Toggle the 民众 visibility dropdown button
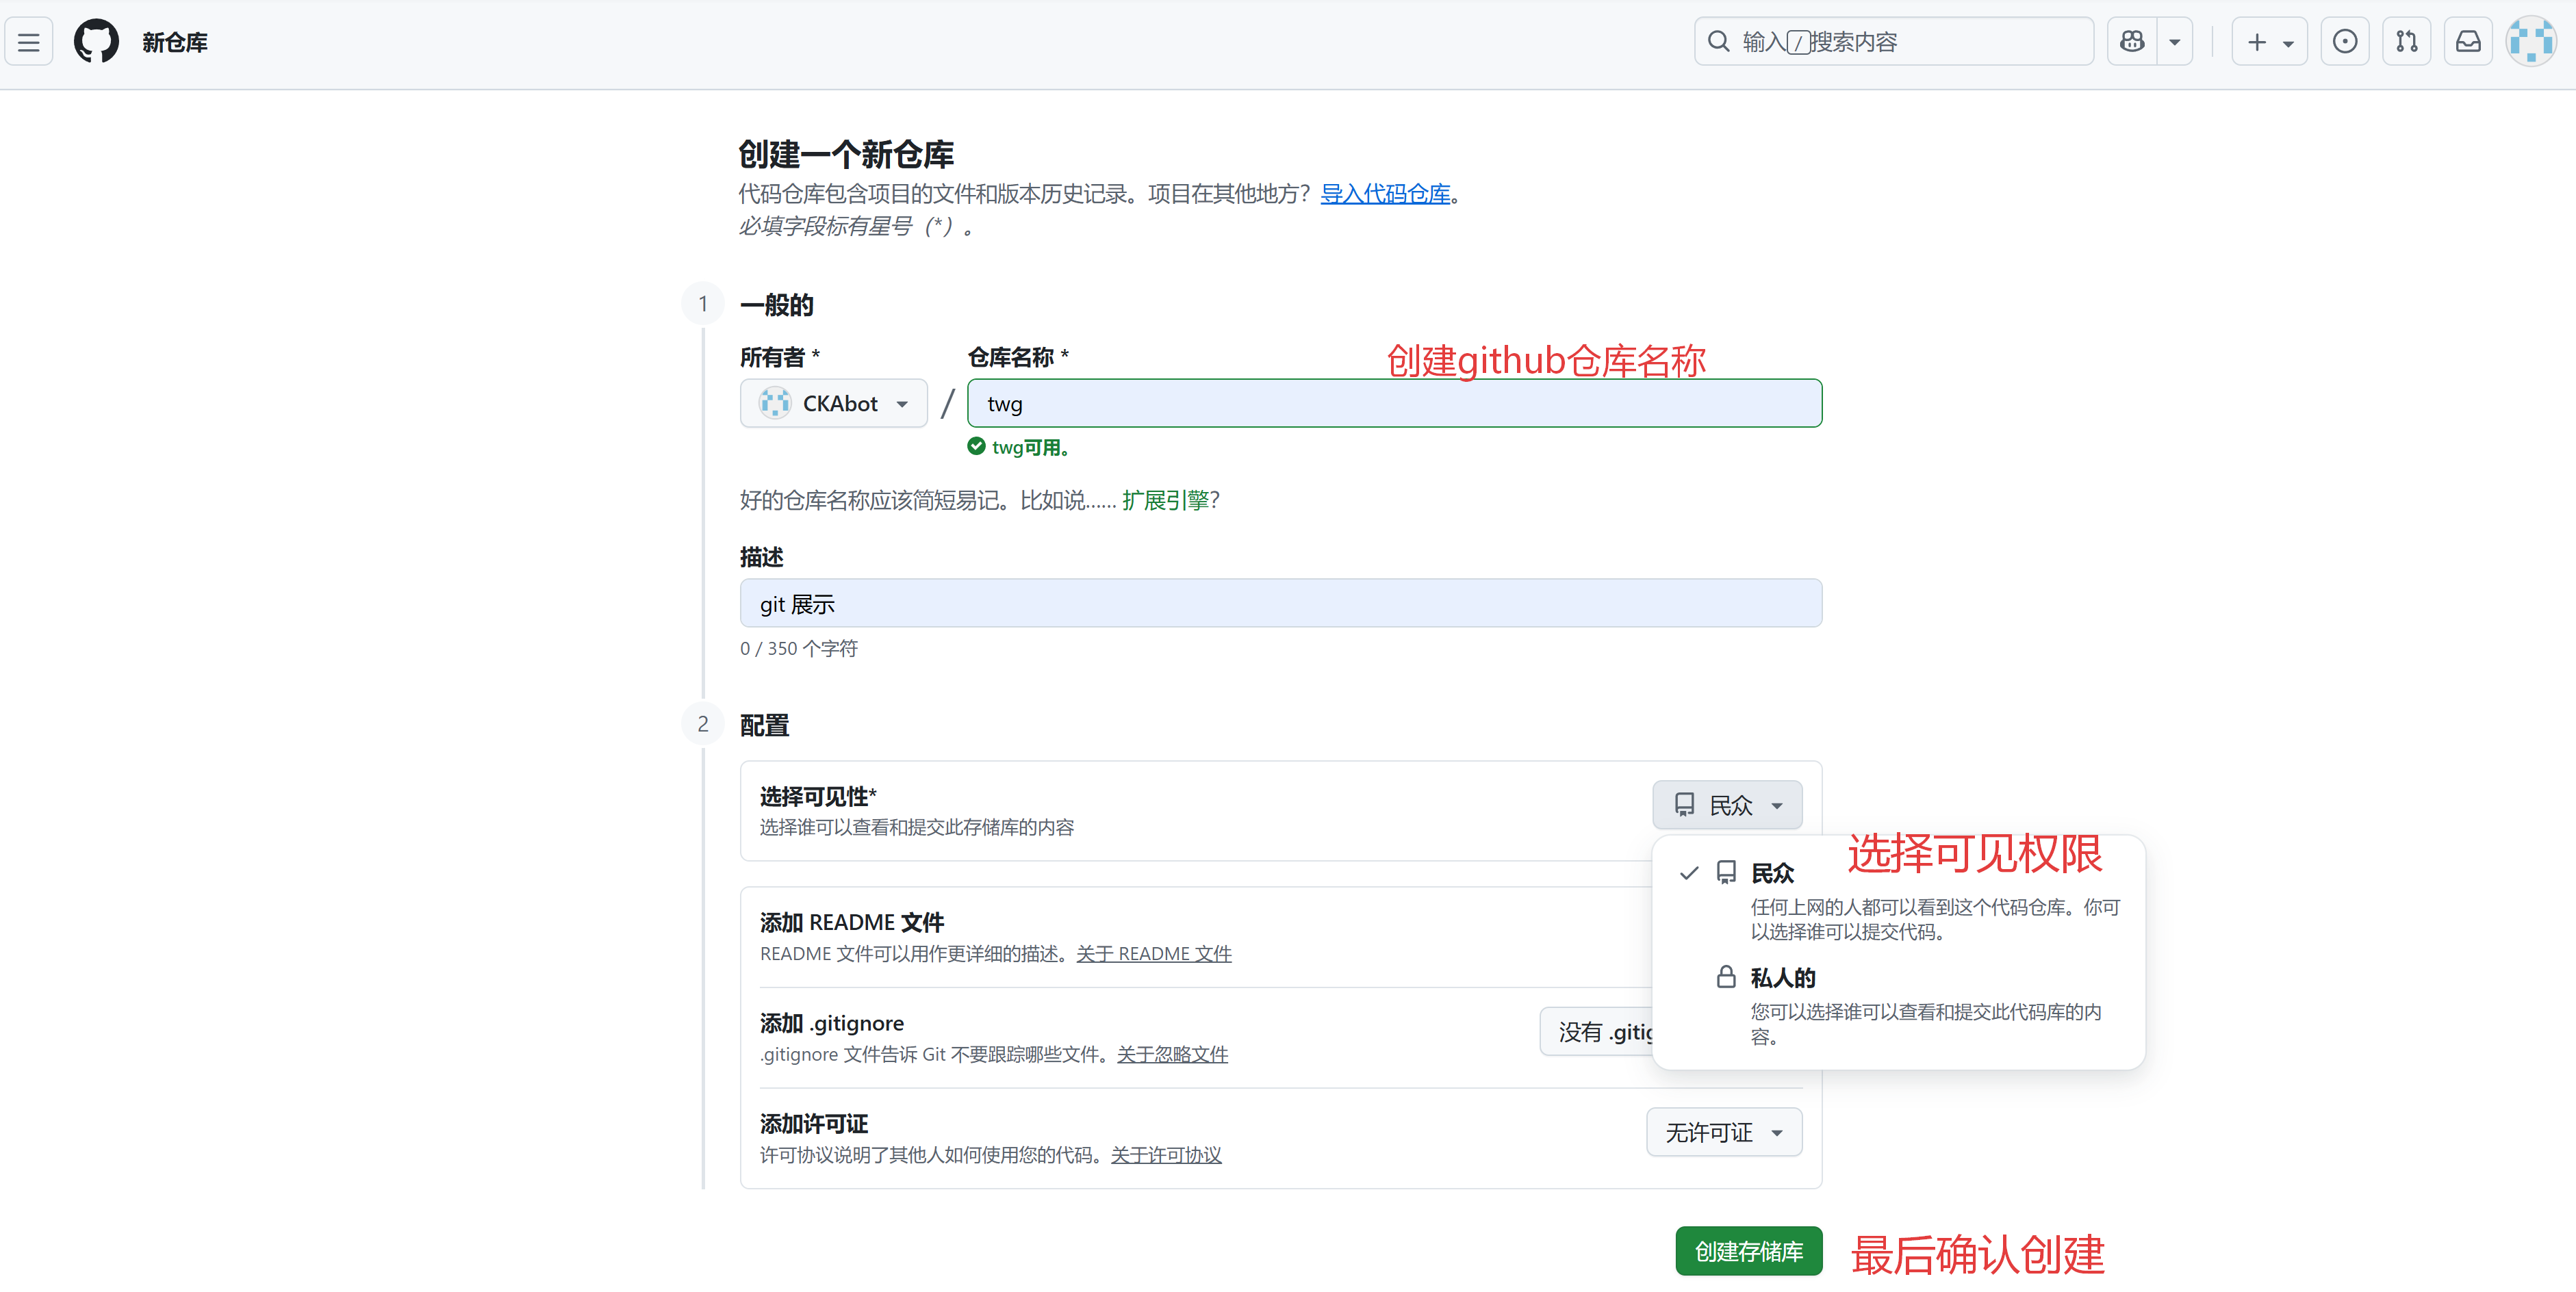This screenshot has width=2576, height=1292. pyautogui.click(x=1727, y=805)
